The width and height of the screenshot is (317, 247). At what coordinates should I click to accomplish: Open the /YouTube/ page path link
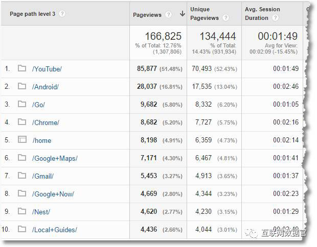[x=47, y=69]
